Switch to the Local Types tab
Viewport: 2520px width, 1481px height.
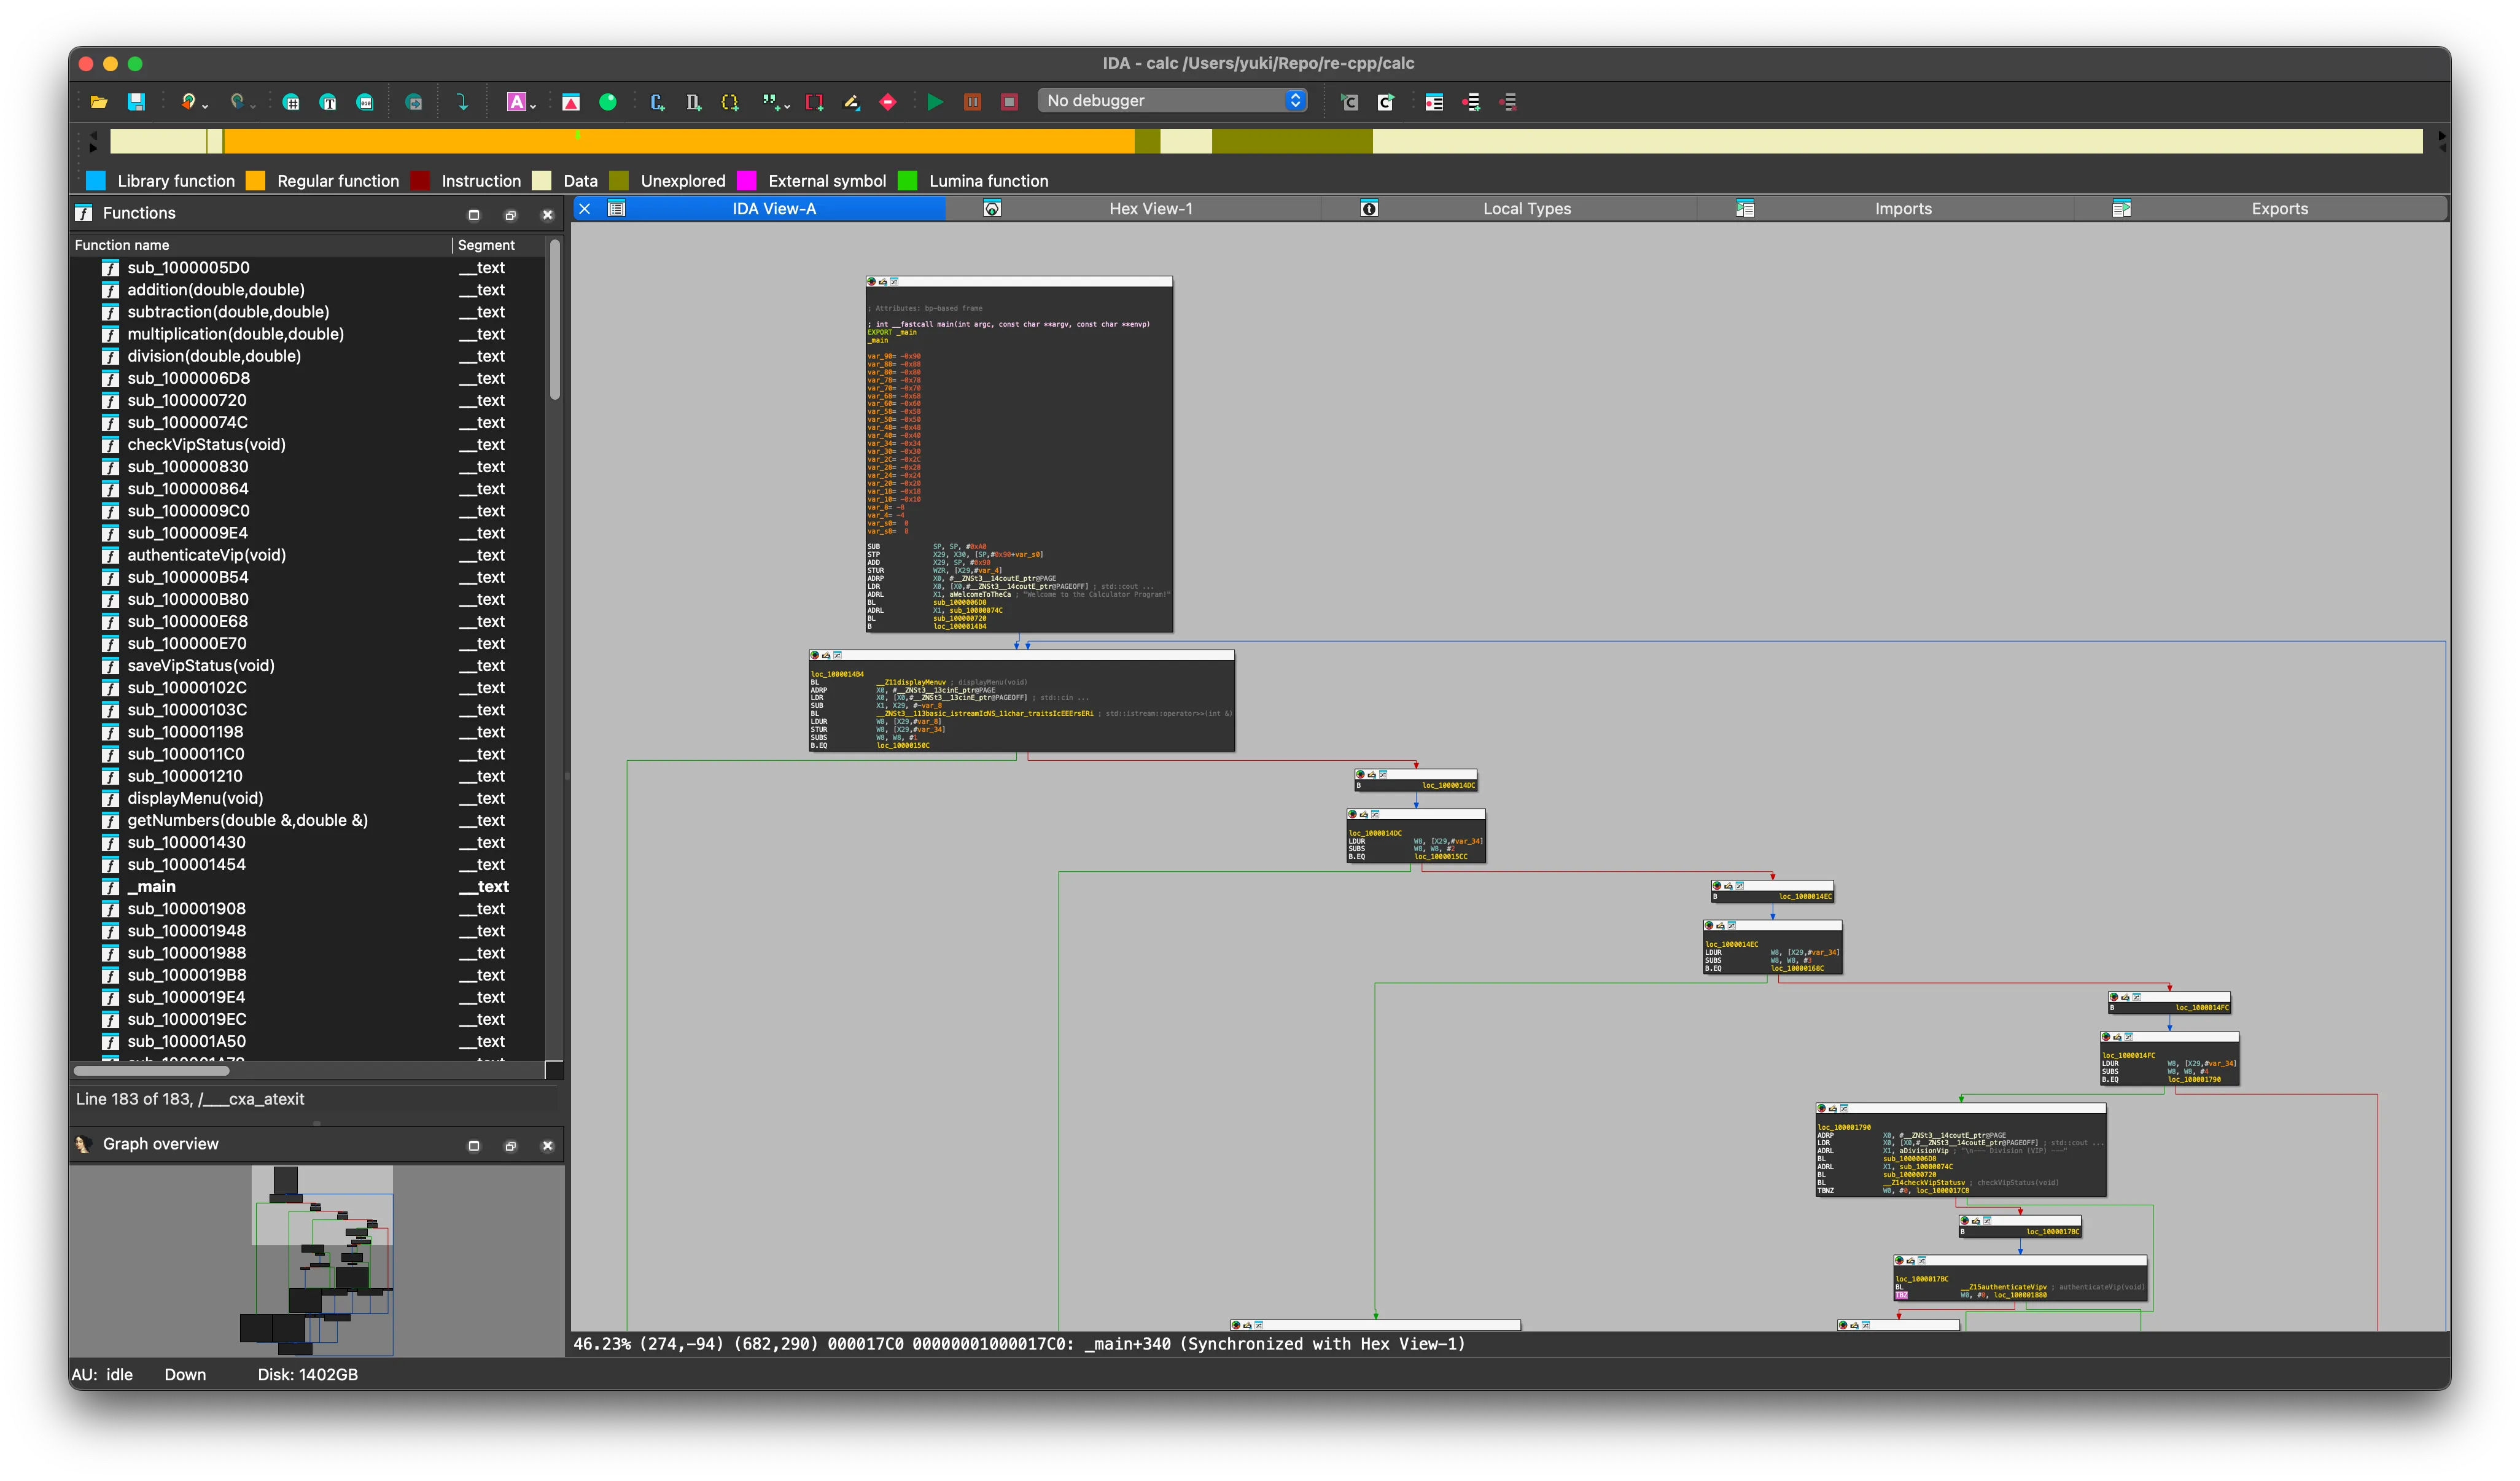tap(1526, 209)
